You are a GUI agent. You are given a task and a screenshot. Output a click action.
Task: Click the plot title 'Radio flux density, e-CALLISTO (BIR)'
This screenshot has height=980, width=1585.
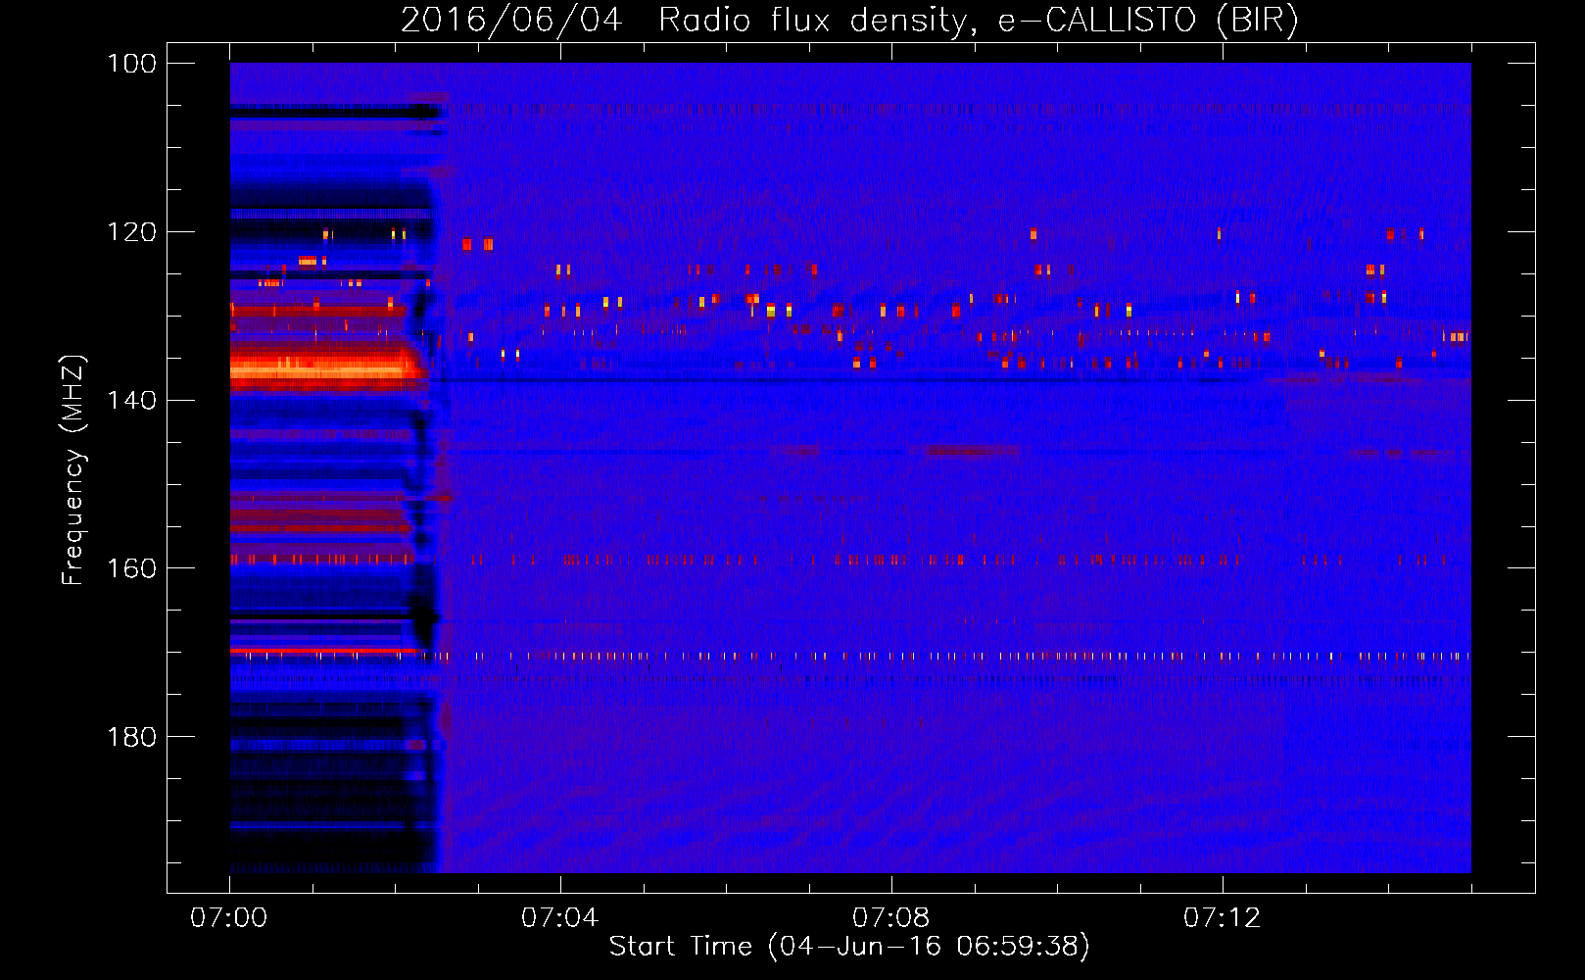click(x=978, y=21)
